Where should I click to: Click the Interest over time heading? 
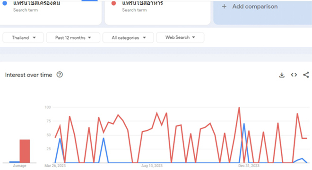pos(29,75)
